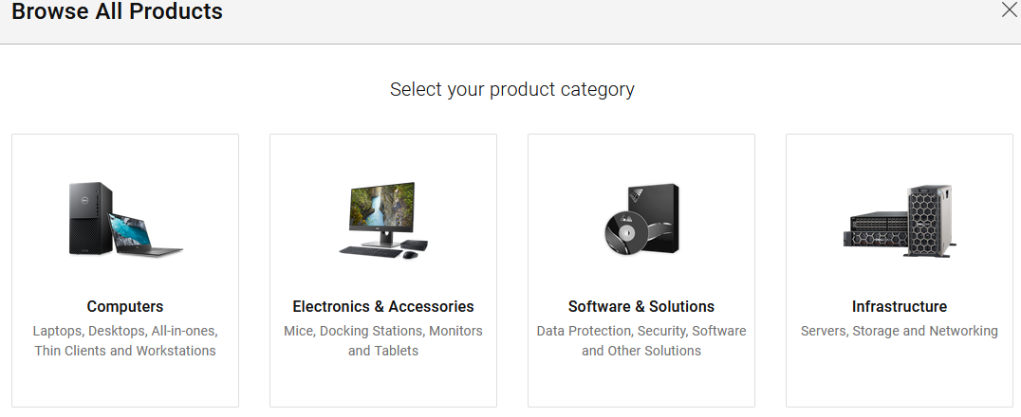The height and width of the screenshot is (417, 1021).
Task: Click the software disc icon
Action: click(624, 231)
